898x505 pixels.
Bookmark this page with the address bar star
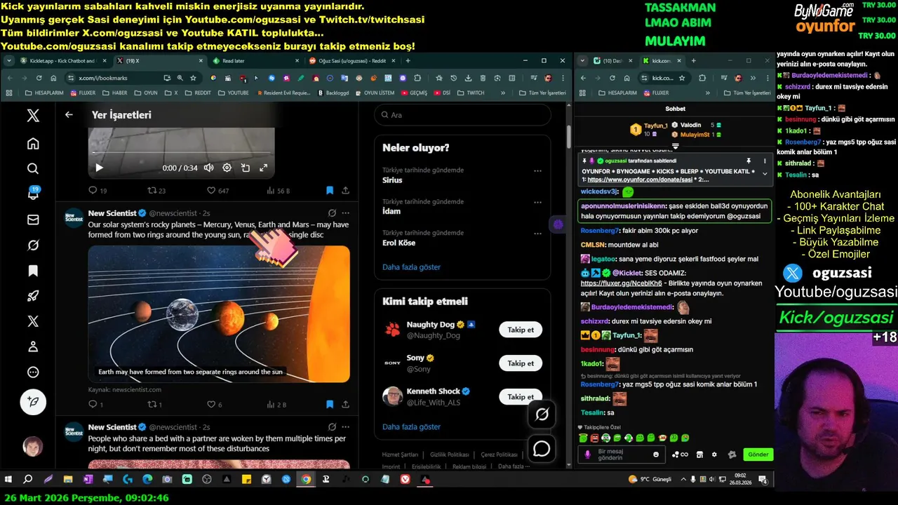coord(194,78)
